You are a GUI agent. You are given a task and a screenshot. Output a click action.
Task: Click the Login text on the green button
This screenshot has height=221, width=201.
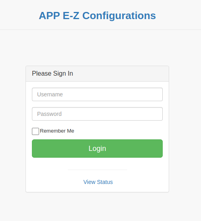[97, 149]
